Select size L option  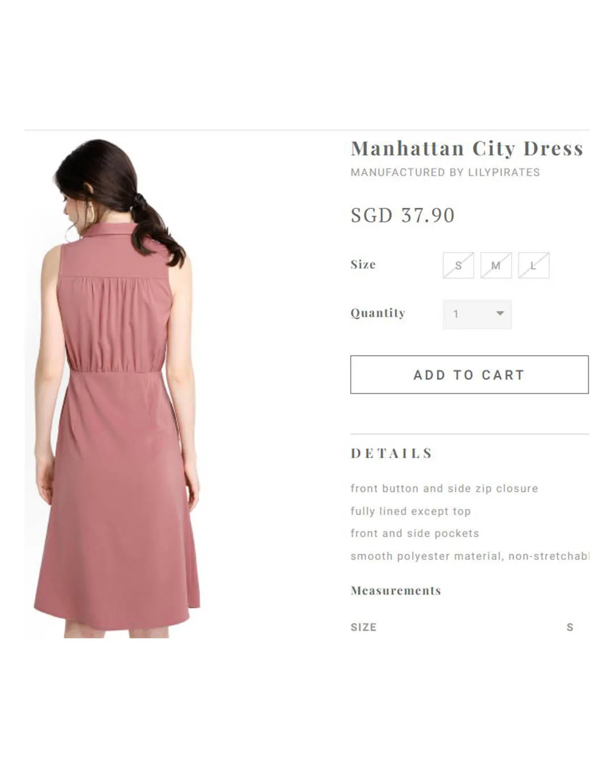(x=533, y=265)
